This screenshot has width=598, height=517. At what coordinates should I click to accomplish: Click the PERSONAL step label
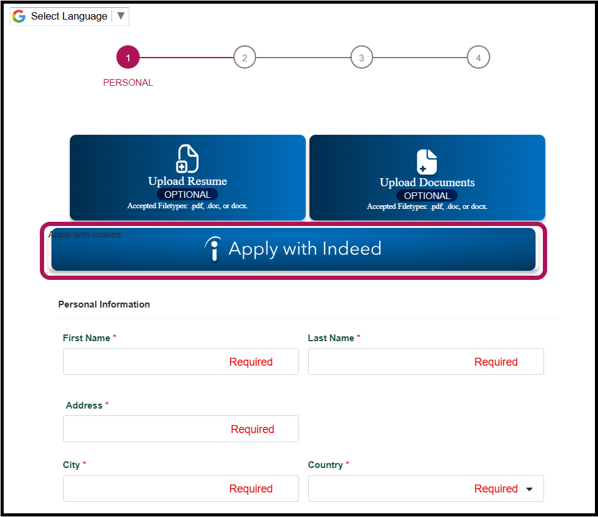click(128, 83)
